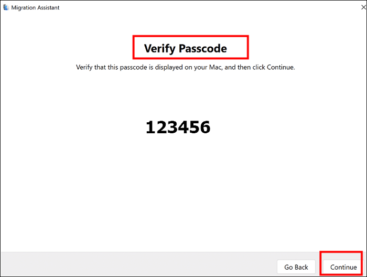Viewport: 367px width, 277px height.
Task: Click the Verify Passcode heading
Action: [185, 49]
